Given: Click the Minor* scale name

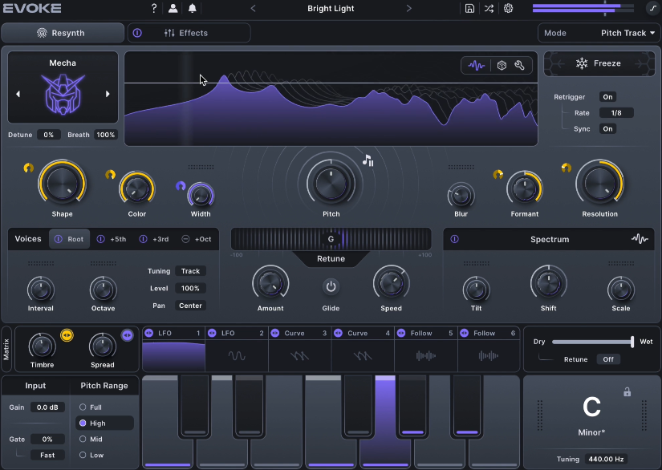Looking at the screenshot, I should tap(591, 432).
